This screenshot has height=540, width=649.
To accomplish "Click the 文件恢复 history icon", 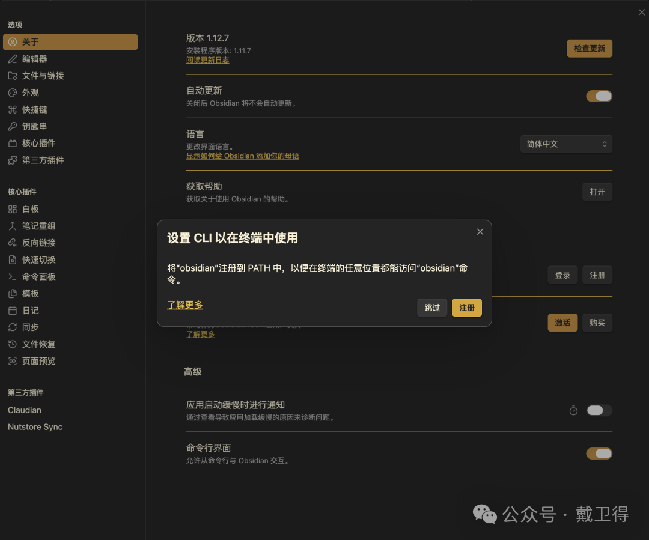I will [x=13, y=344].
